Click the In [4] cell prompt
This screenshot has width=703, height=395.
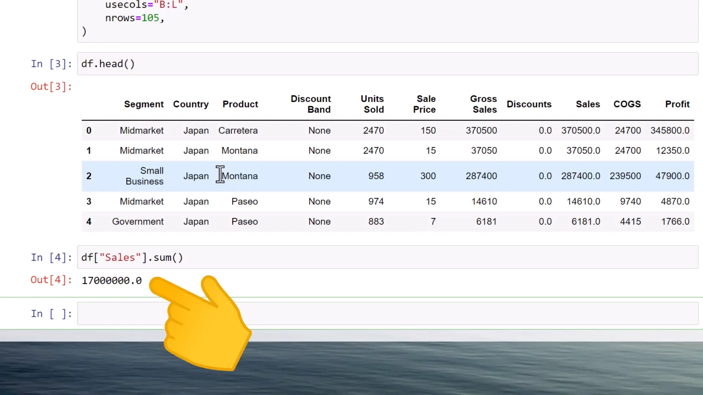(x=51, y=257)
